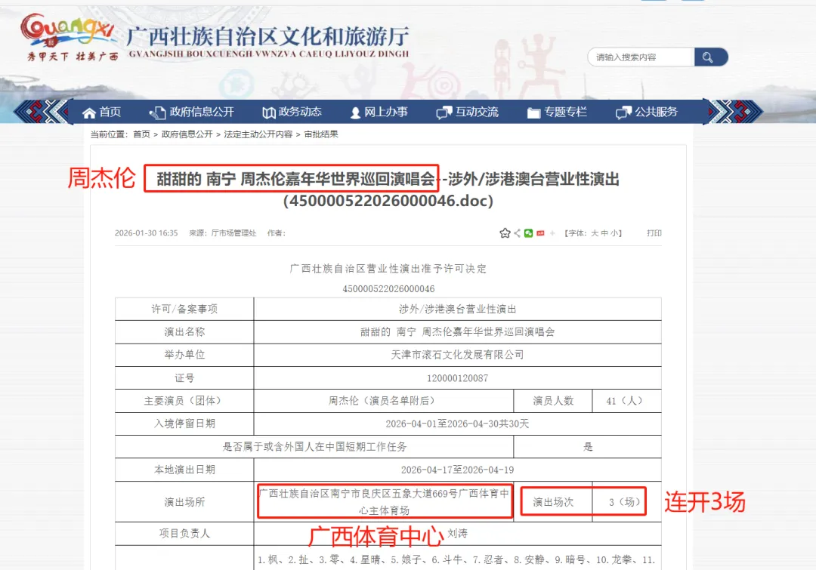Click local show date 2026-04-17至2026-04-19

(x=457, y=470)
